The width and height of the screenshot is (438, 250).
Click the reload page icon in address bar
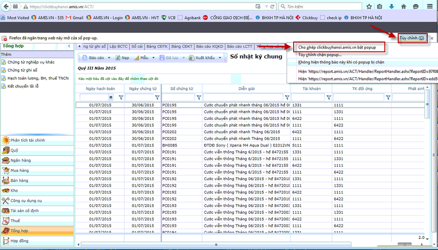pyautogui.click(x=272, y=6)
